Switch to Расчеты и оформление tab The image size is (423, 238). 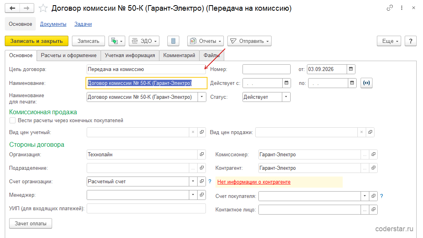(x=68, y=55)
